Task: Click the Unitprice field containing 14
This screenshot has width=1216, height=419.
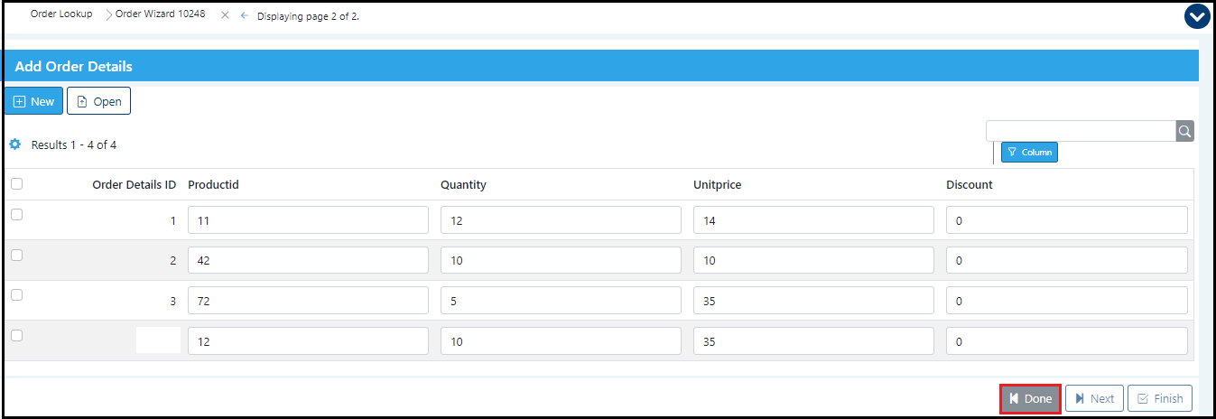Action: pos(813,220)
